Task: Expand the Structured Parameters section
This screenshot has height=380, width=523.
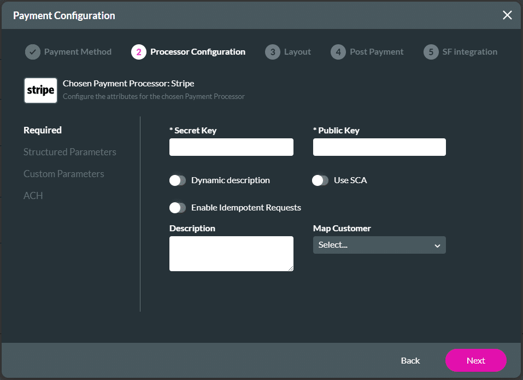Action: [70, 152]
